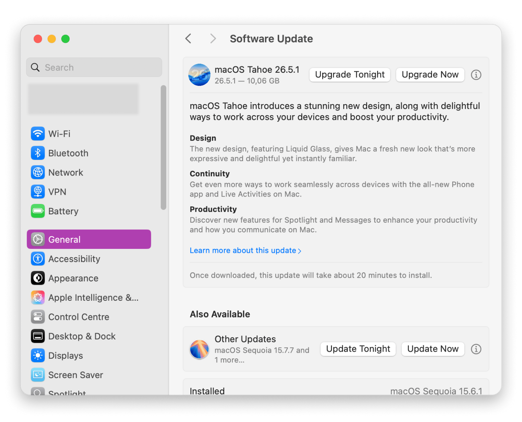Open Accessibility settings
This screenshot has width=522, height=422.
coord(89,259)
